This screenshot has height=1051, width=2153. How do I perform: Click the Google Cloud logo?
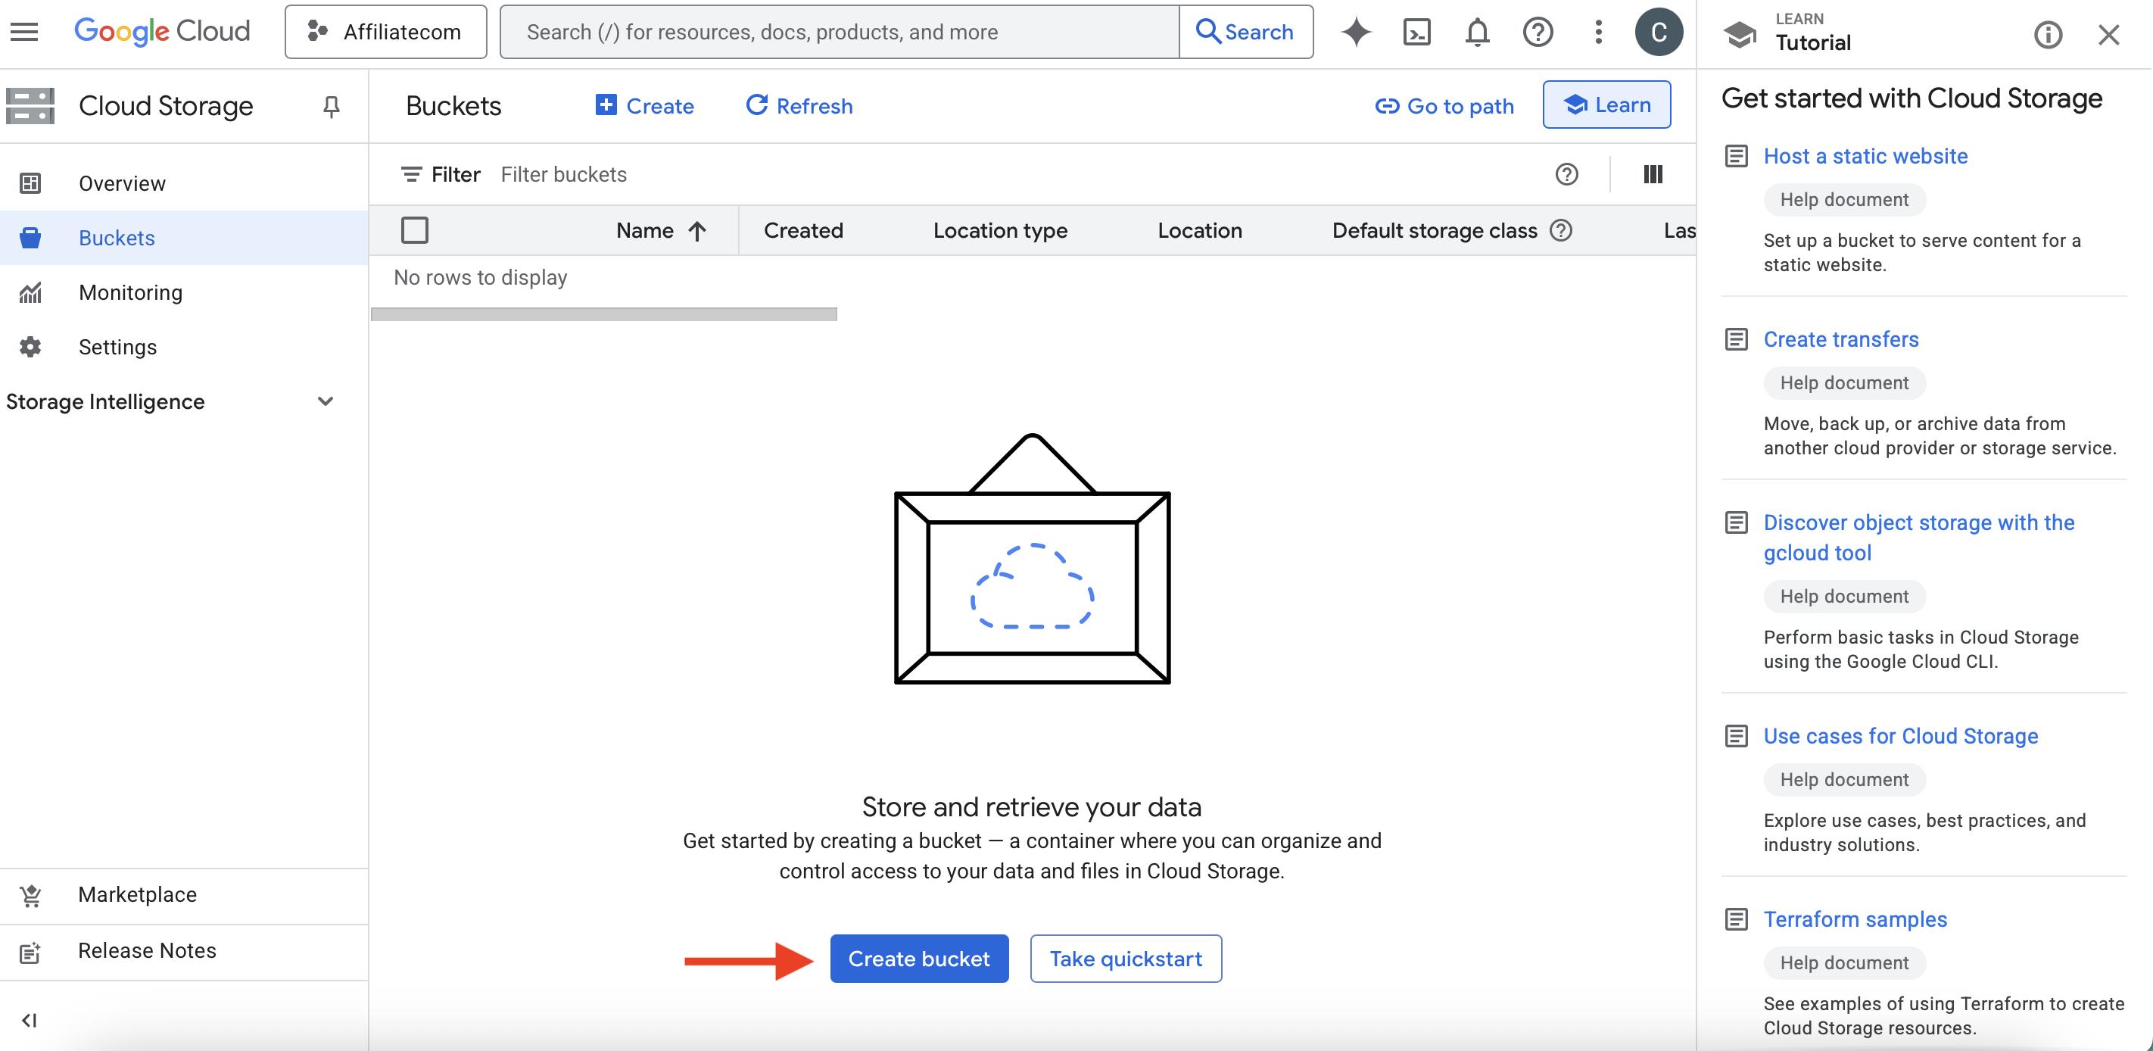click(x=162, y=32)
